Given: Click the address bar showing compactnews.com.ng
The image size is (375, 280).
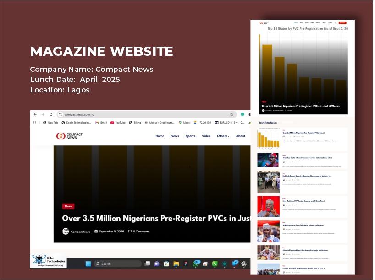Looking at the screenshot, I should tap(138, 114).
